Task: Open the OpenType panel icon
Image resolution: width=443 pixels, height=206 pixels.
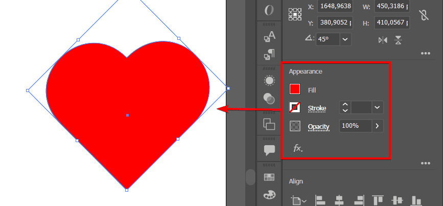Action: click(269, 10)
